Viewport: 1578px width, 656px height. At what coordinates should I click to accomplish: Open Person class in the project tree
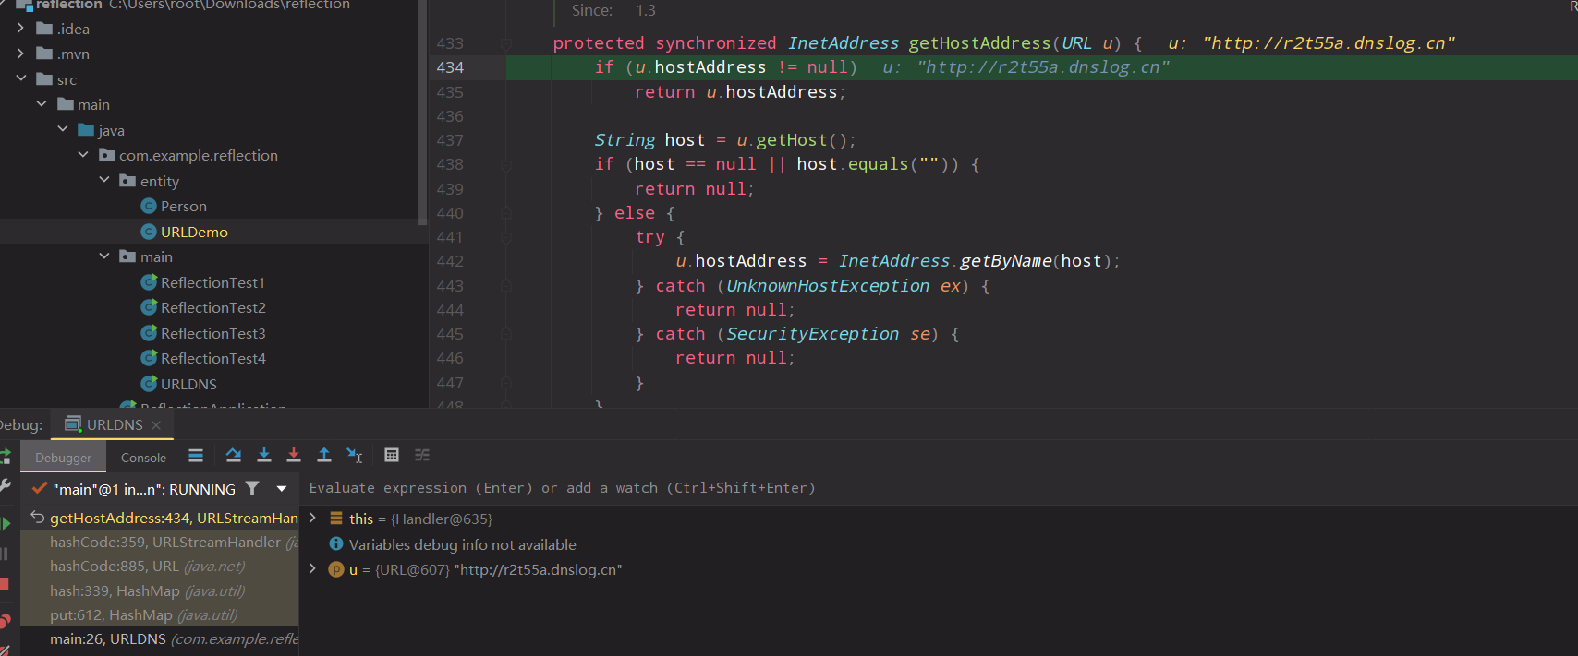coord(184,207)
